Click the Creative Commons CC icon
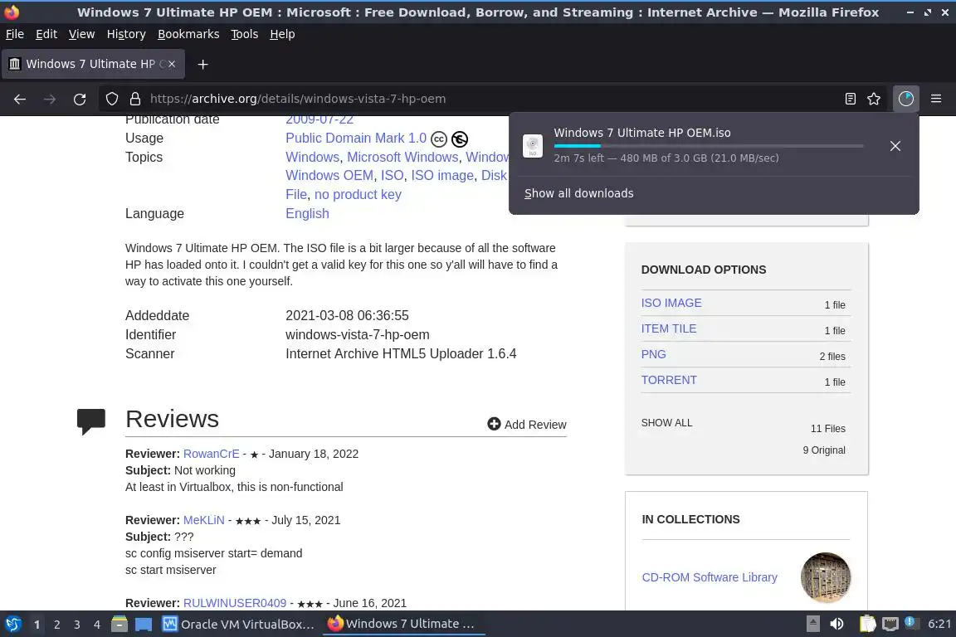Viewport: 956px width, 637px height. (438, 139)
